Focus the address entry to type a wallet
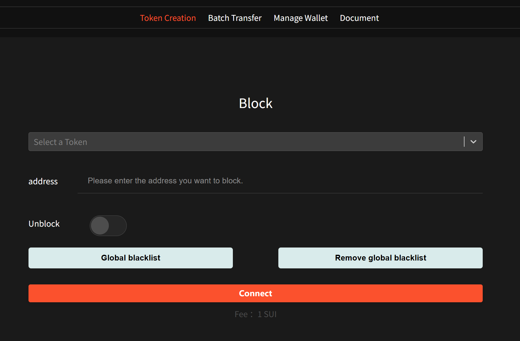This screenshot has height=341, width=520. point(212,181)
